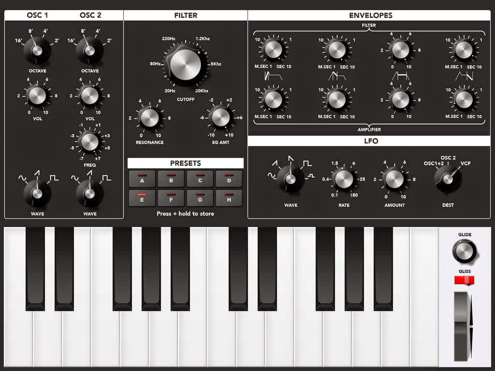Click the amplifier envelope attack knob

pyautogui.click(x=274, y=99)
